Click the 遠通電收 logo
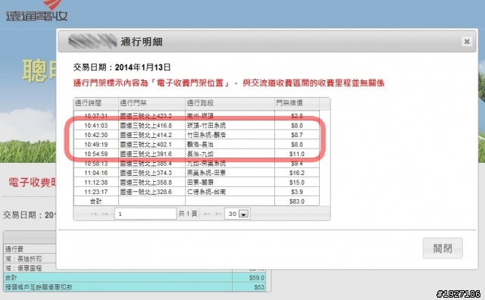This screenshot has width=485, height=300. coord(36,11)
